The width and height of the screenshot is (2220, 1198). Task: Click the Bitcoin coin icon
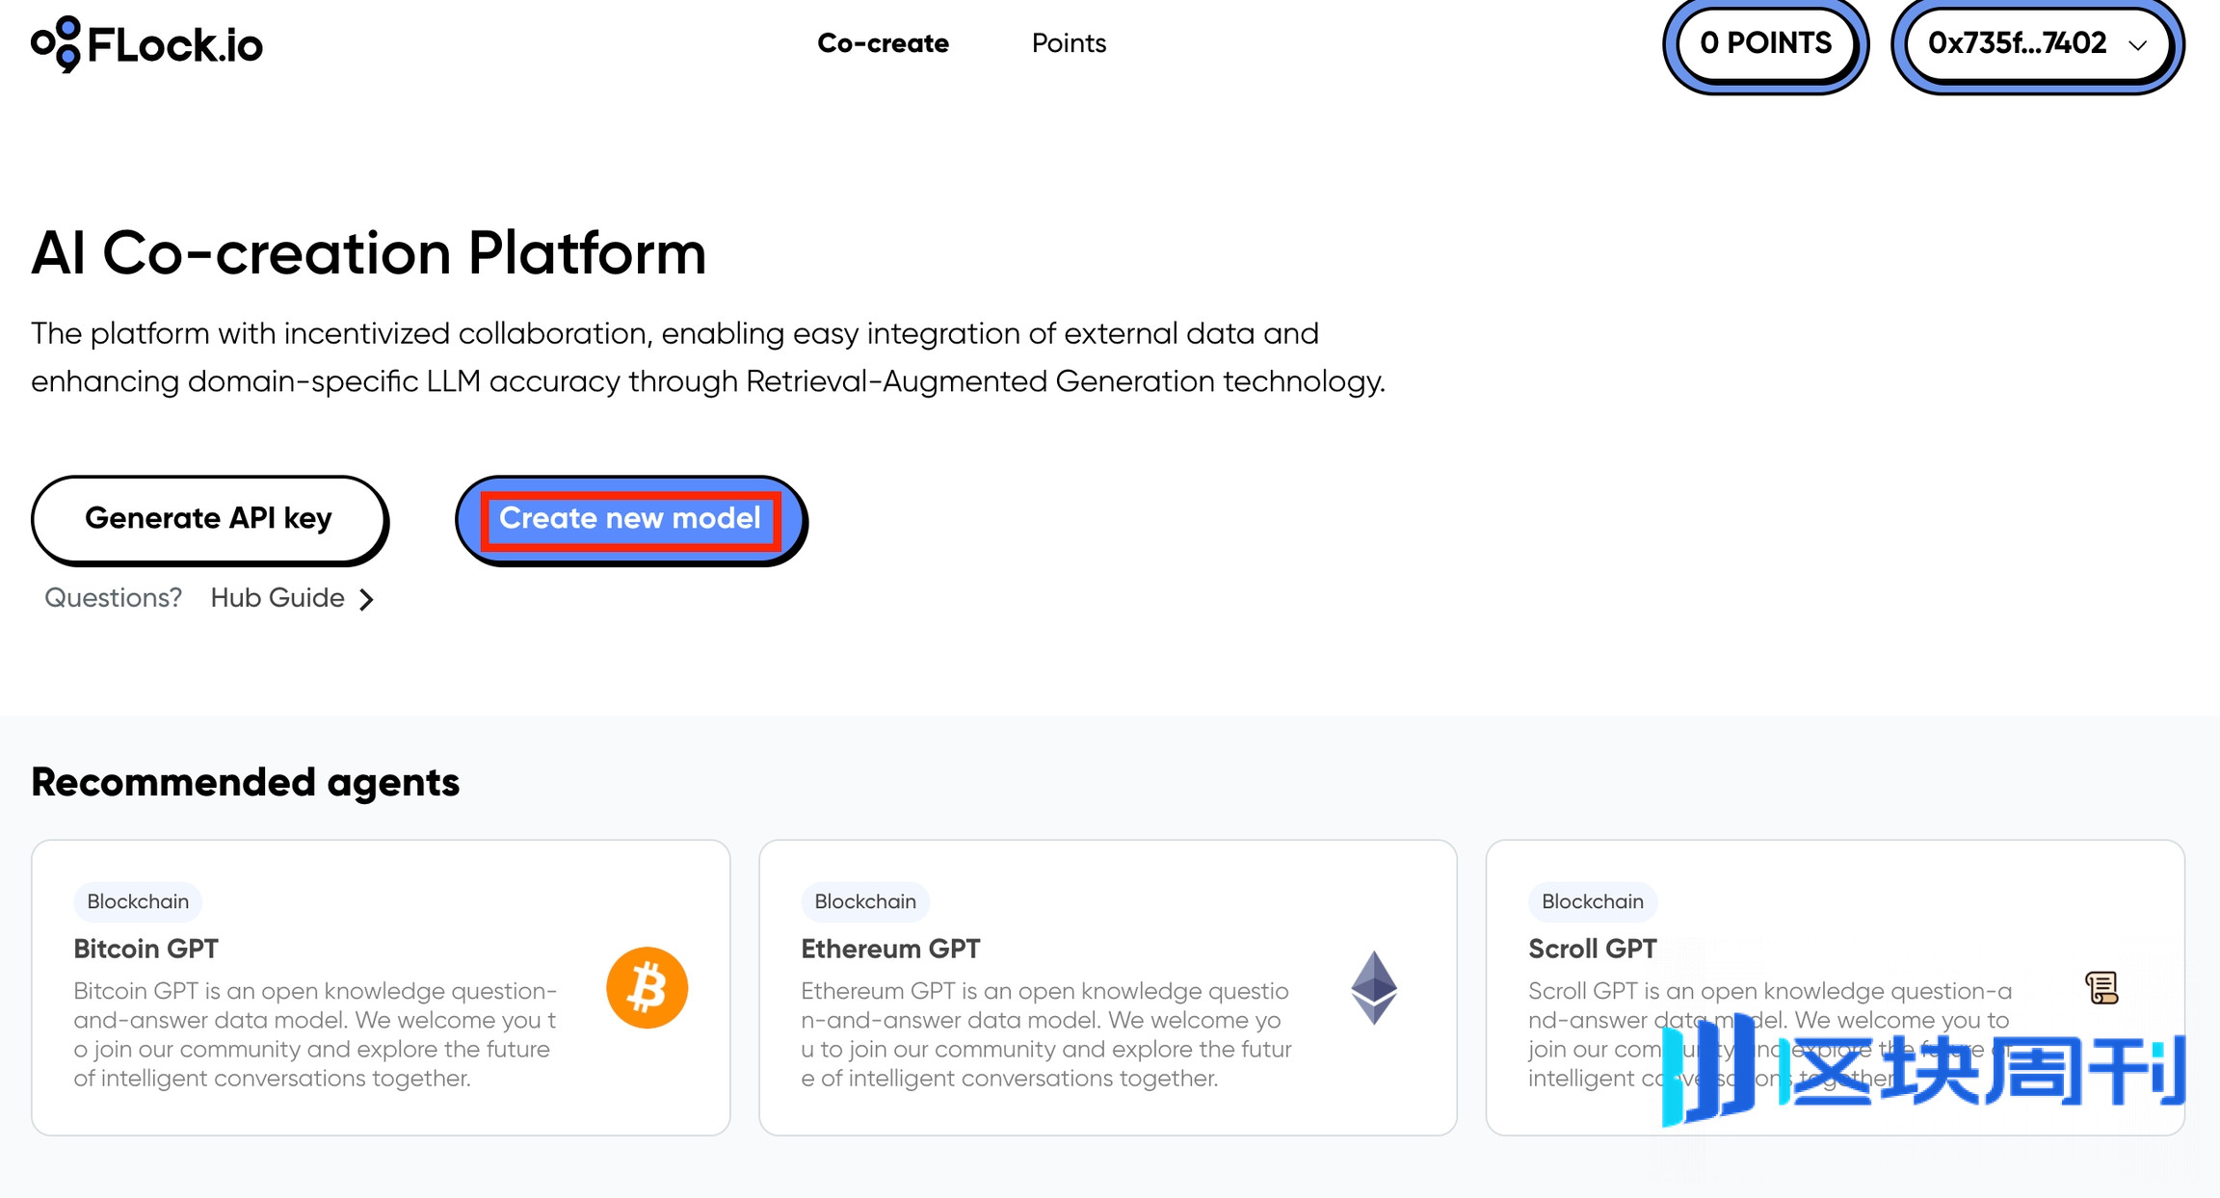coord(647,987)
